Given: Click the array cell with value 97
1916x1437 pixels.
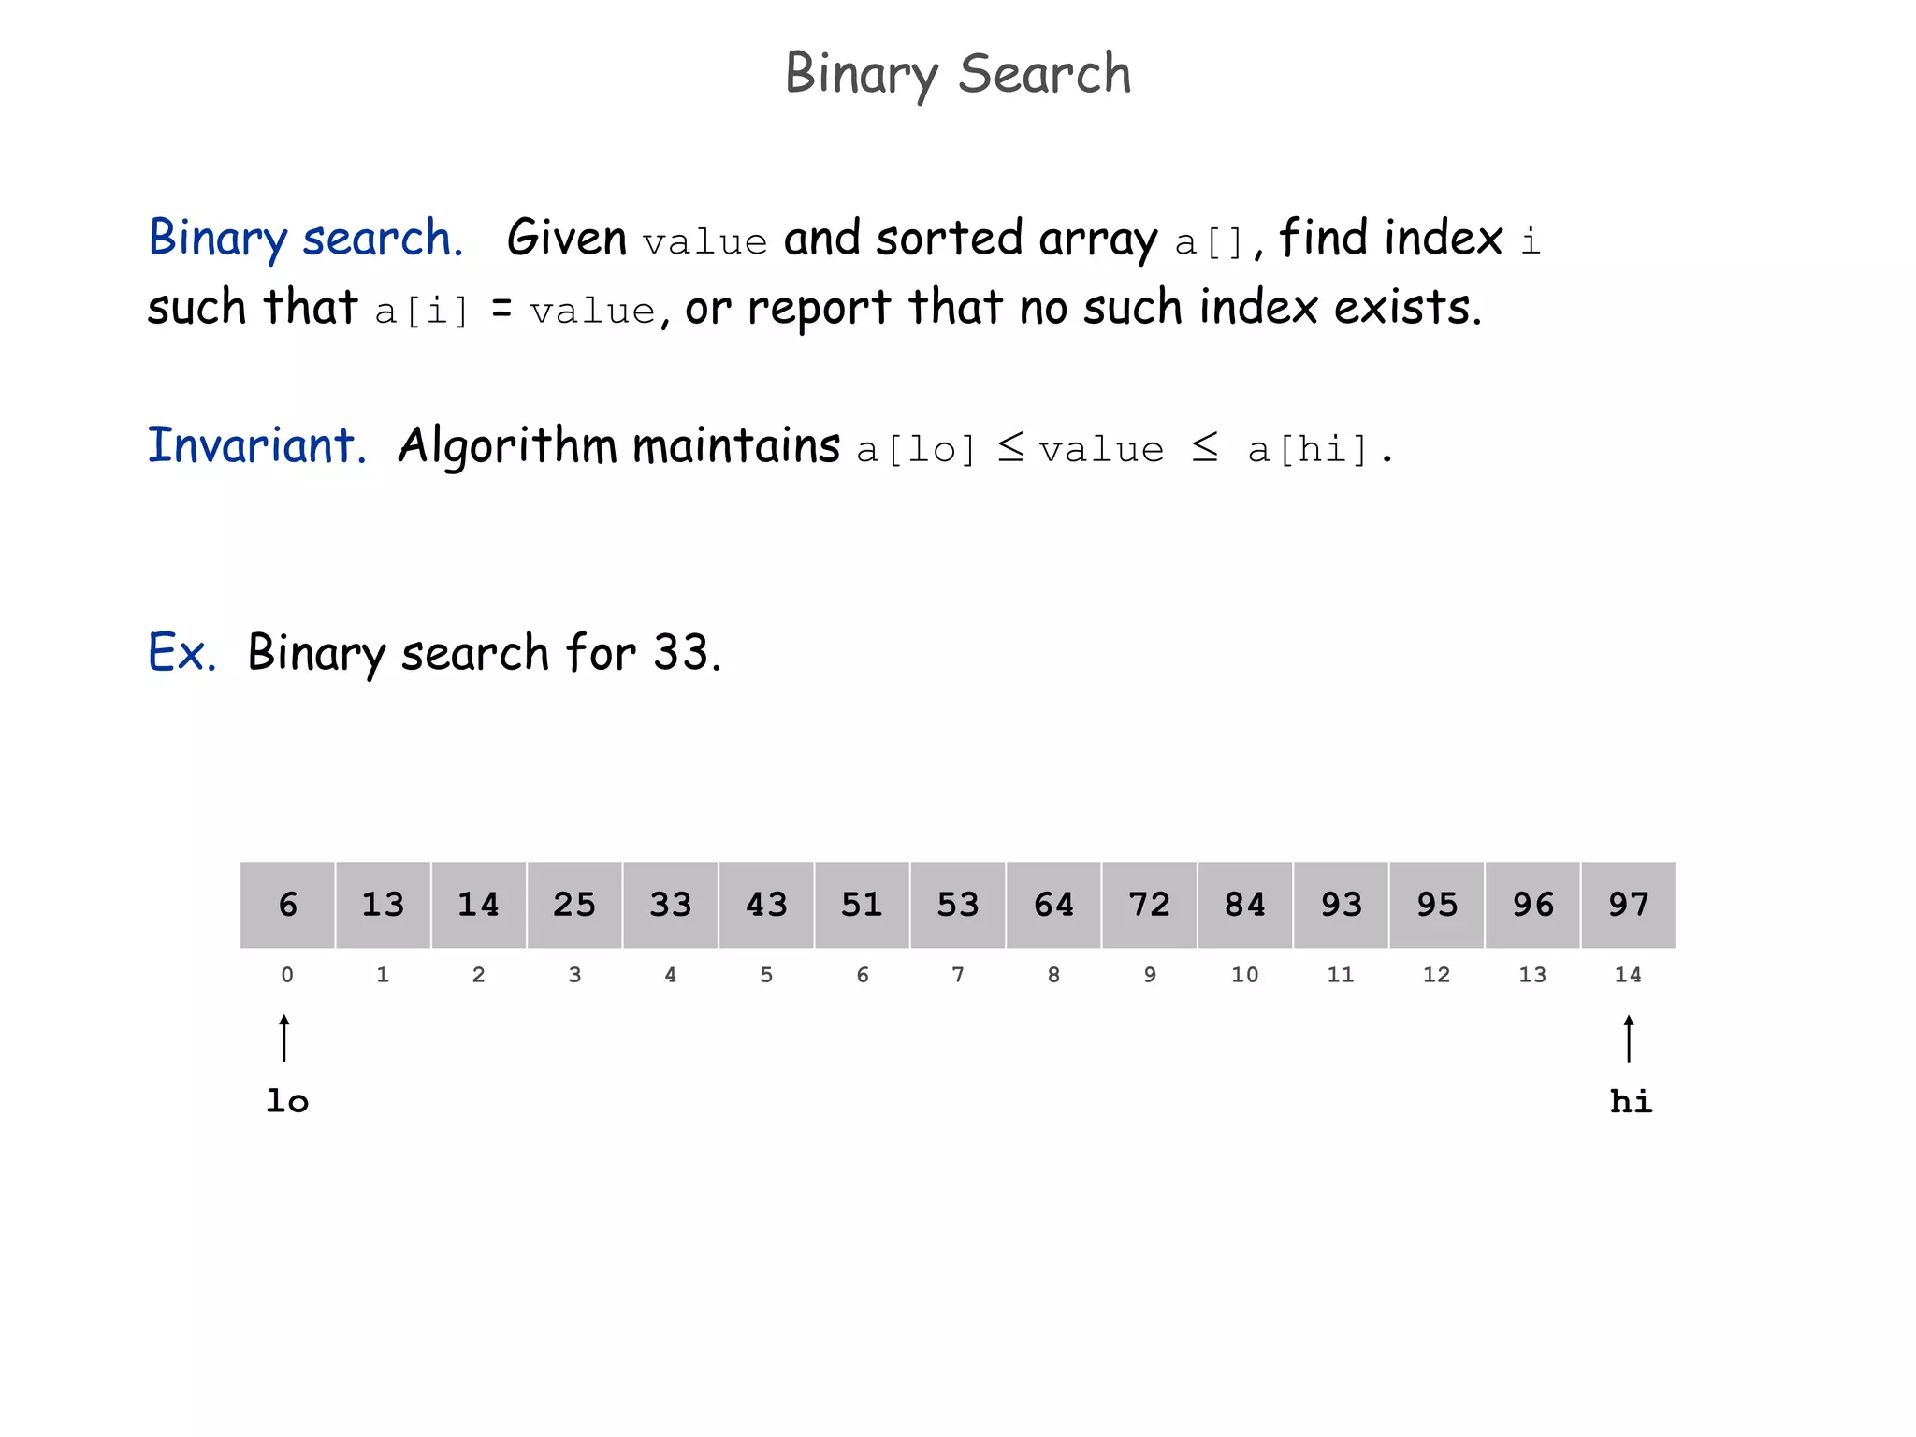Looking at the screenshot, I should point(1629,905).
